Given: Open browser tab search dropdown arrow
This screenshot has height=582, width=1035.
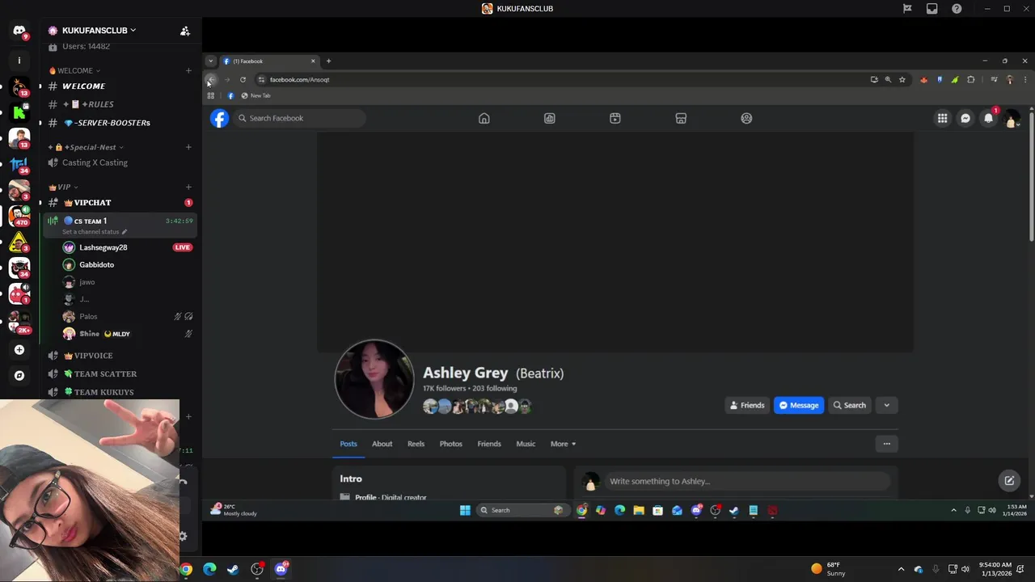Looking at the screenshot, I should click(x=210, y=61).
